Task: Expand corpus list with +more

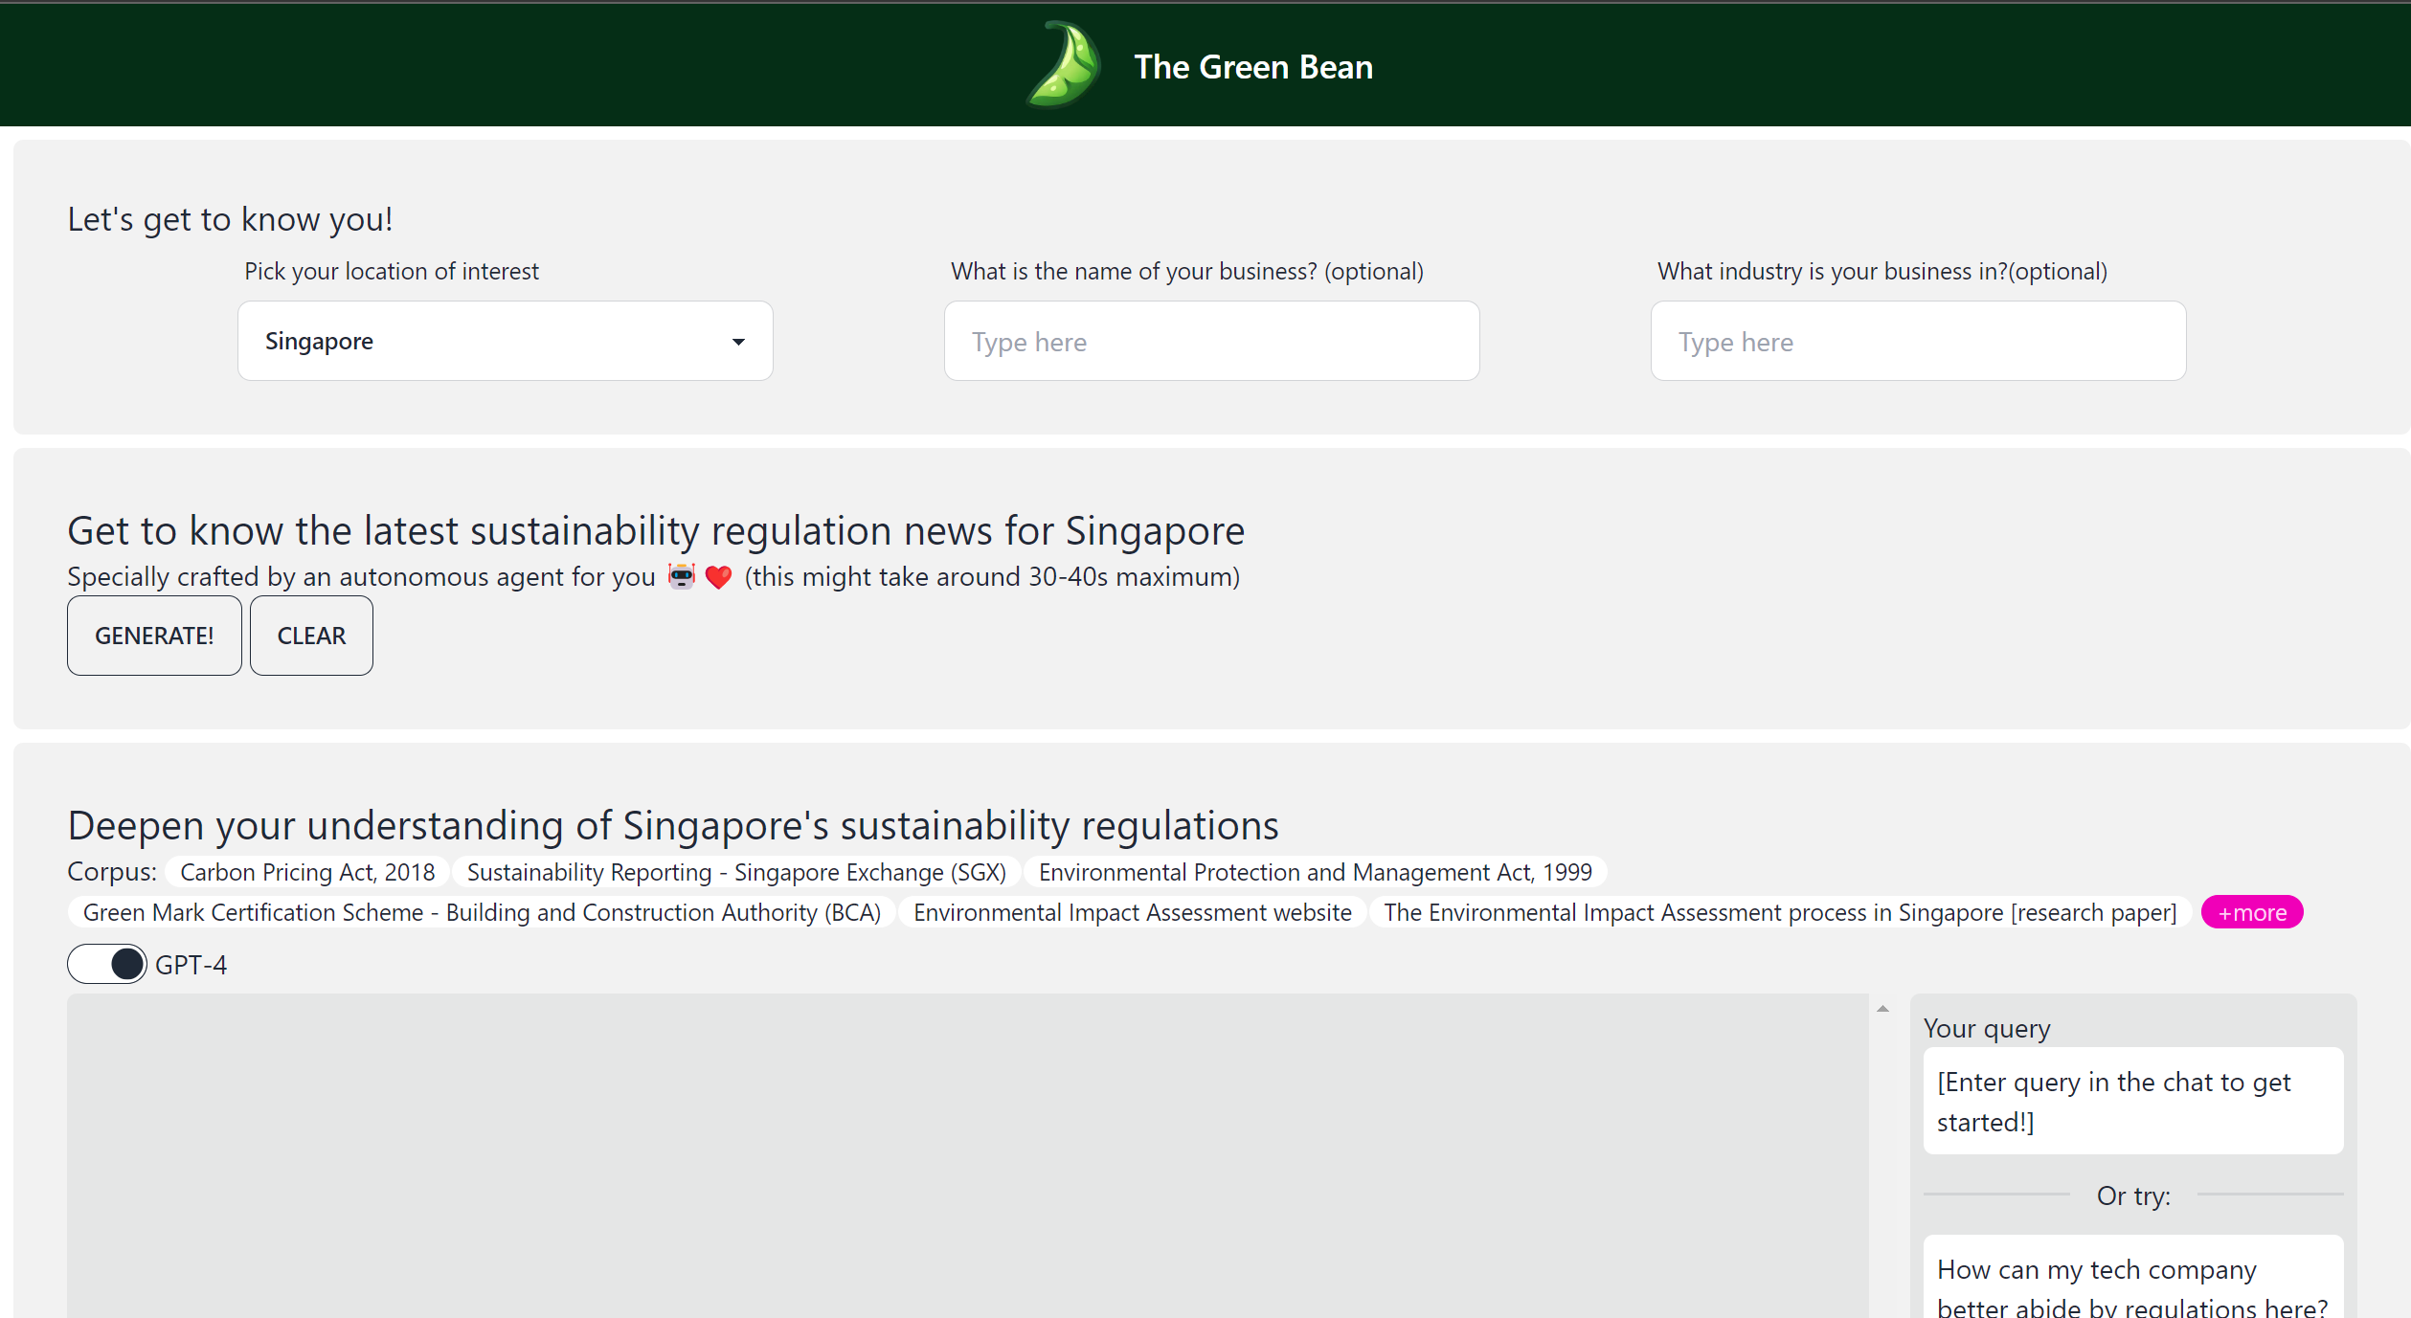Action: (x=2252, y=912)
